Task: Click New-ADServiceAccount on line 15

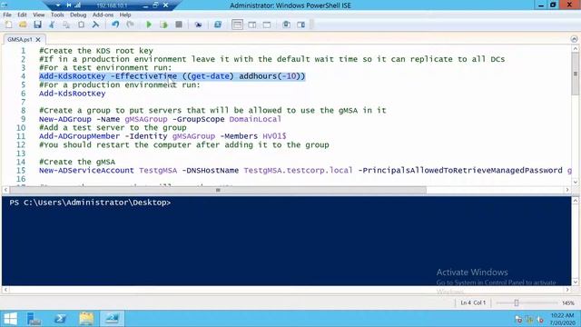Action: (86, 170)
